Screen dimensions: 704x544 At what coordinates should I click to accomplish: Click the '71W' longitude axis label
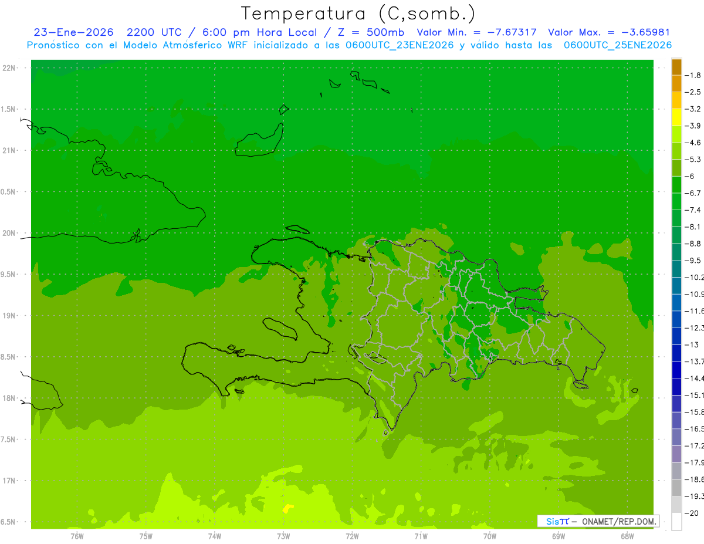(421, 536)
